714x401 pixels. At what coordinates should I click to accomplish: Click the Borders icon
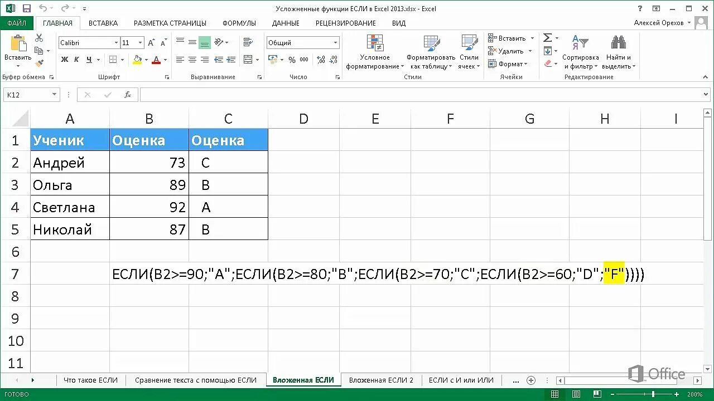coord(113,60)
